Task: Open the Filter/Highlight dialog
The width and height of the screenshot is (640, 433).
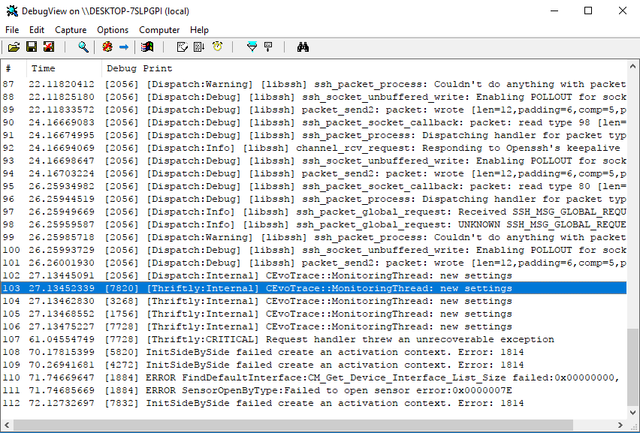Action: tap(252, 46)
